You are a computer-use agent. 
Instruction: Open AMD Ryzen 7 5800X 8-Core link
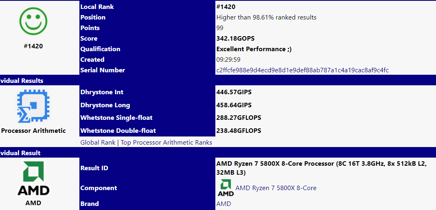276,188
